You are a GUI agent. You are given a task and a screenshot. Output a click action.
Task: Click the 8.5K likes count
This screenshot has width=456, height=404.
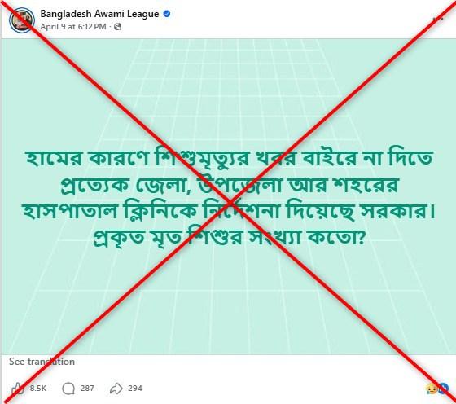coord(38,389)
